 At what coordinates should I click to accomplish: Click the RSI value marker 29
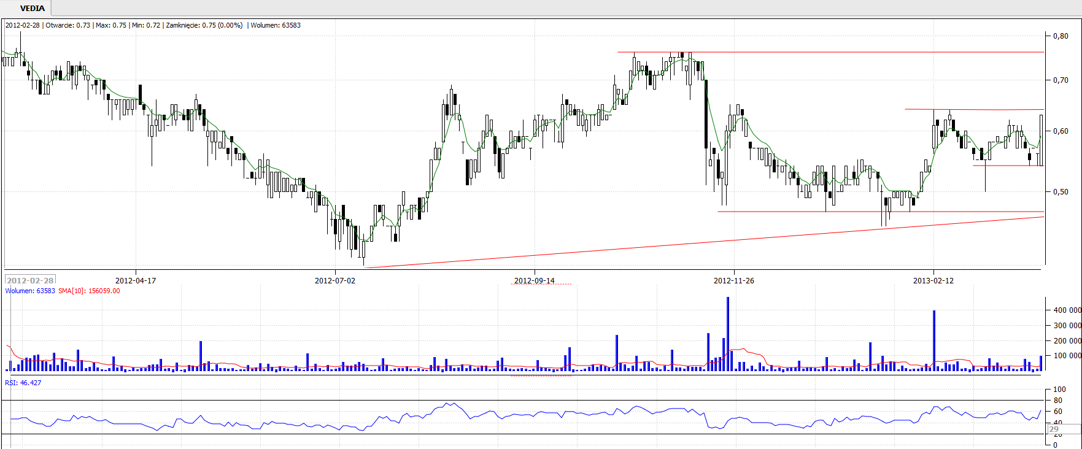(1064, 429)
